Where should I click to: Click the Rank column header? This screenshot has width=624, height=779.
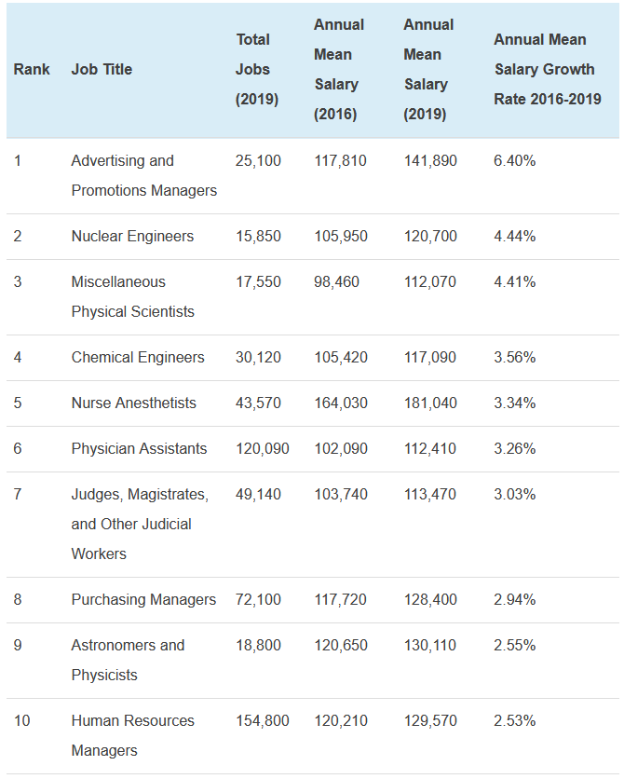click(32, 70)
